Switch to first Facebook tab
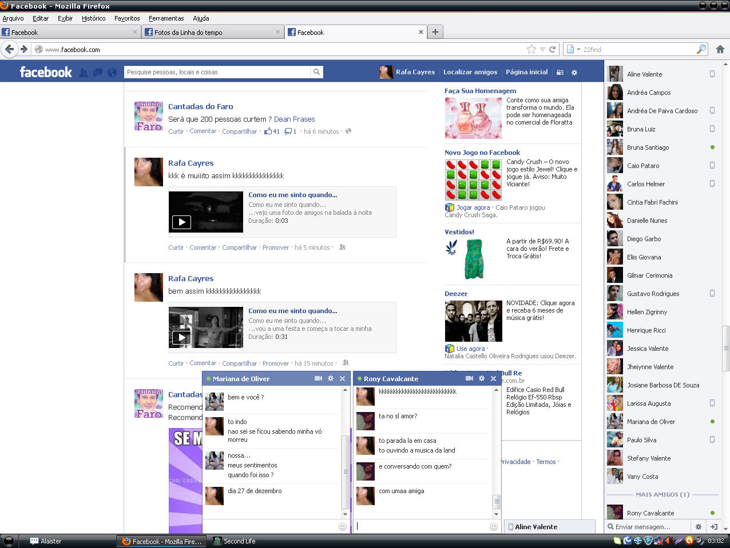This screenshot has height=548, width=730. tap(70, 32)
